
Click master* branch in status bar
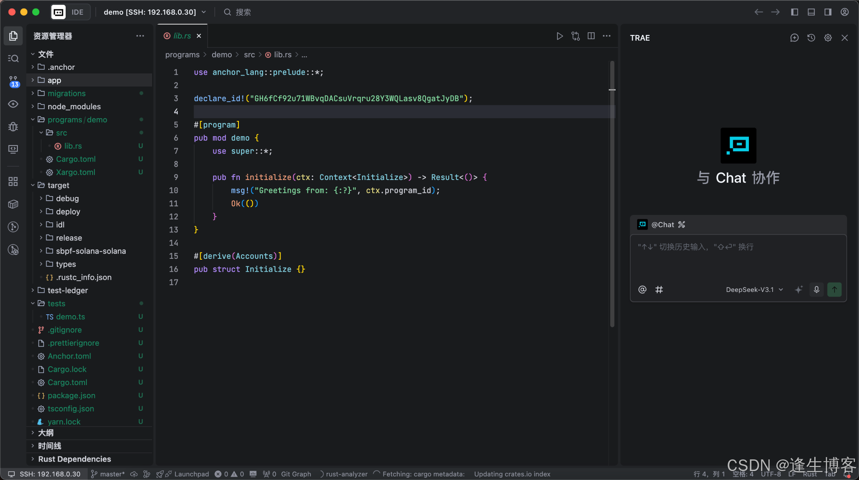click(107, 474)
